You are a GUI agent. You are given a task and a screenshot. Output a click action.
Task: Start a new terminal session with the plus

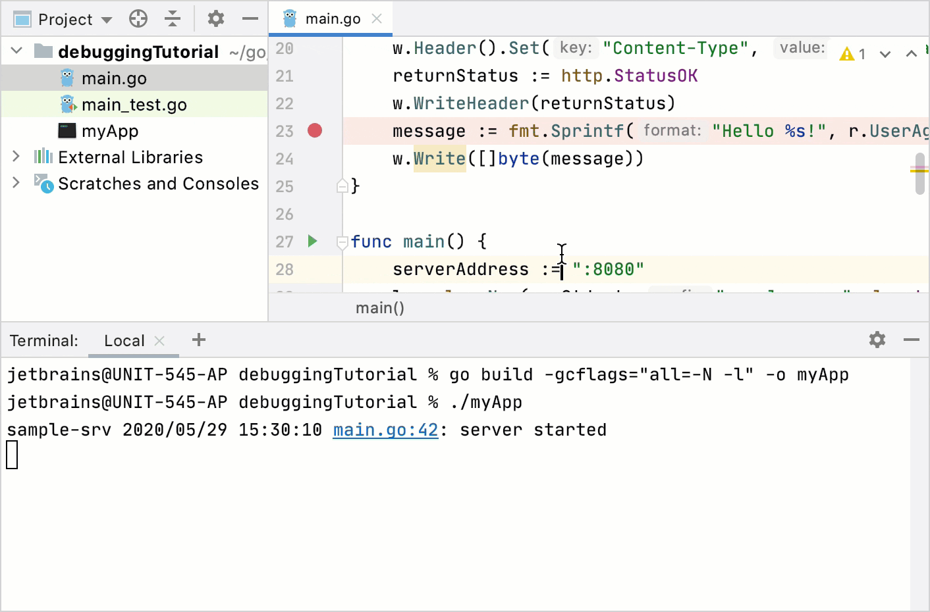point(198,340)
